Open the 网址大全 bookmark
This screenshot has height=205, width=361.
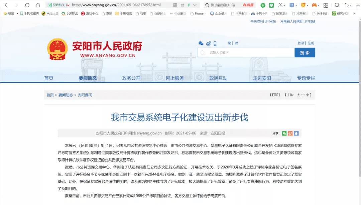(50, 14)
